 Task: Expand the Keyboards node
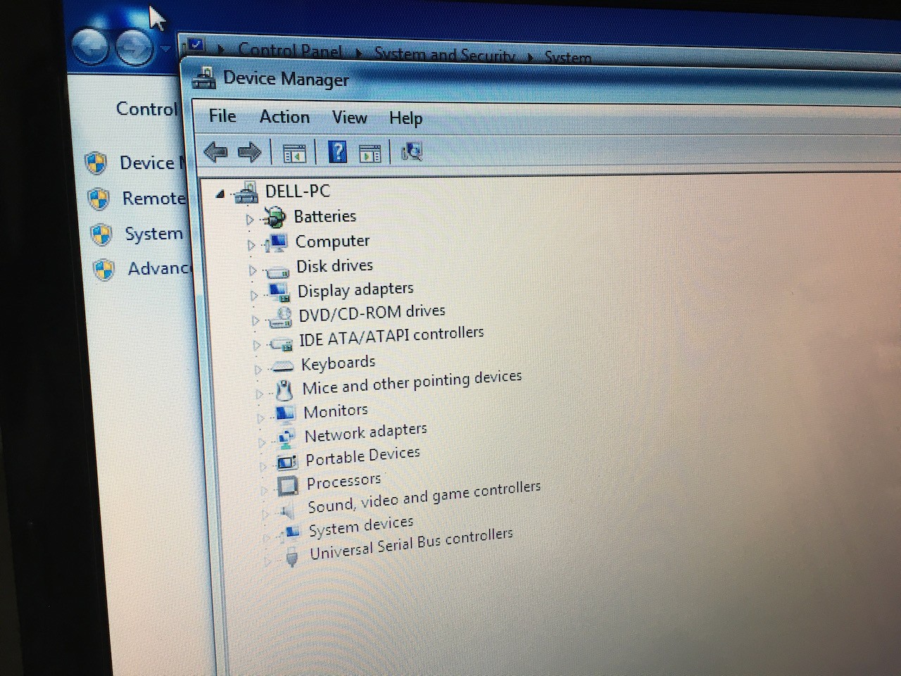click(258, 369)
